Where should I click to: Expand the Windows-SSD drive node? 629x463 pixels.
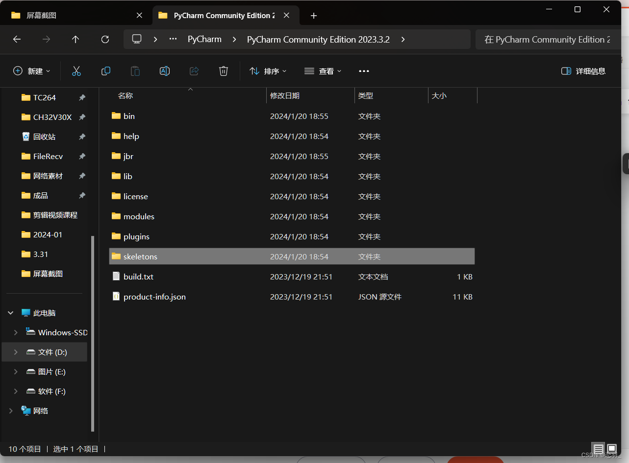(16, 332)
